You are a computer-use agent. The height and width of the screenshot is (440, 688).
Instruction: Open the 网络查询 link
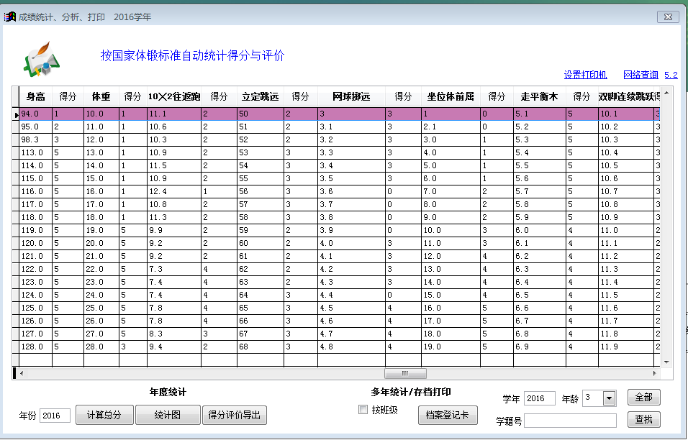pyautogui.click(x=641, y=75)
